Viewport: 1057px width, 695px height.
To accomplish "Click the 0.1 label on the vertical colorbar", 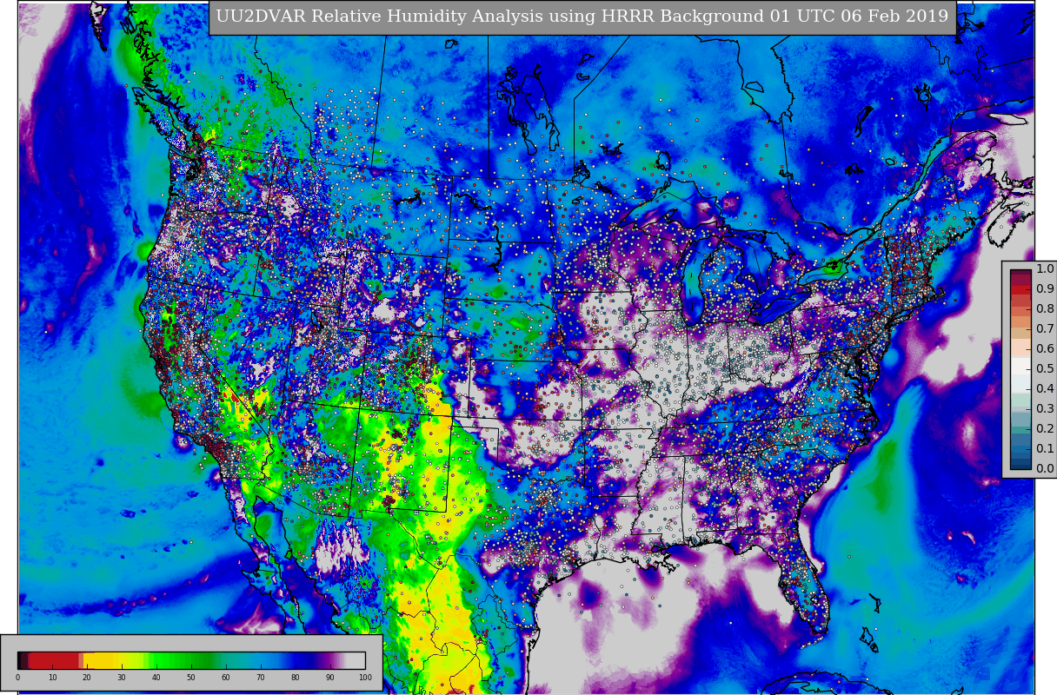I will pos(1045,449).
